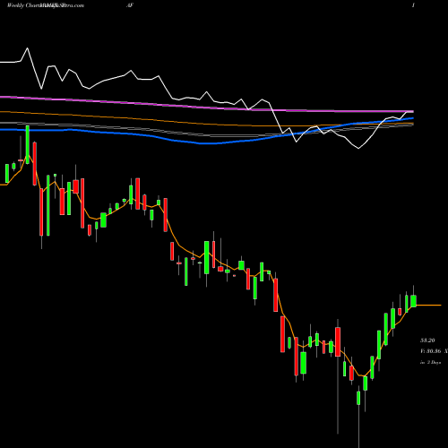Click the 'in 2 Days' label

[x=430, y=362]
